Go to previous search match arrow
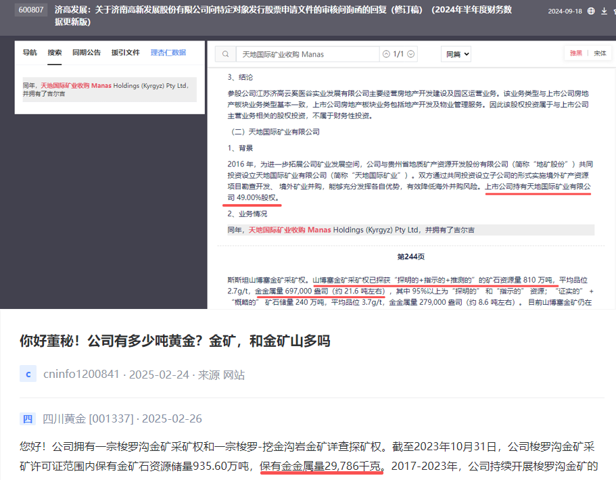The width and height of the screenshot is (616, 480). click(x=386, y=54)
